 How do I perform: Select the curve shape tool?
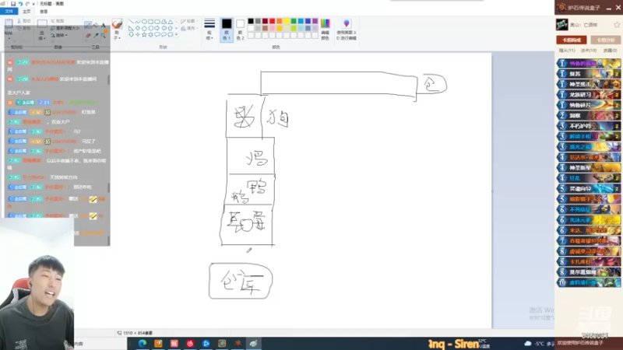(x=138, y=22)
